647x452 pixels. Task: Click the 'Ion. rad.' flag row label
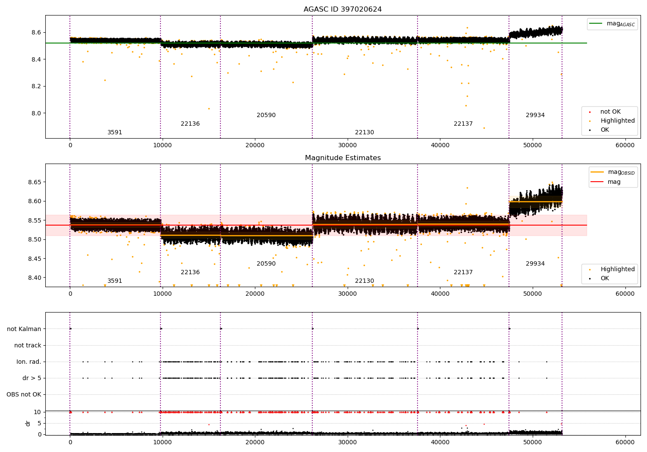click(x=29, y=362)
